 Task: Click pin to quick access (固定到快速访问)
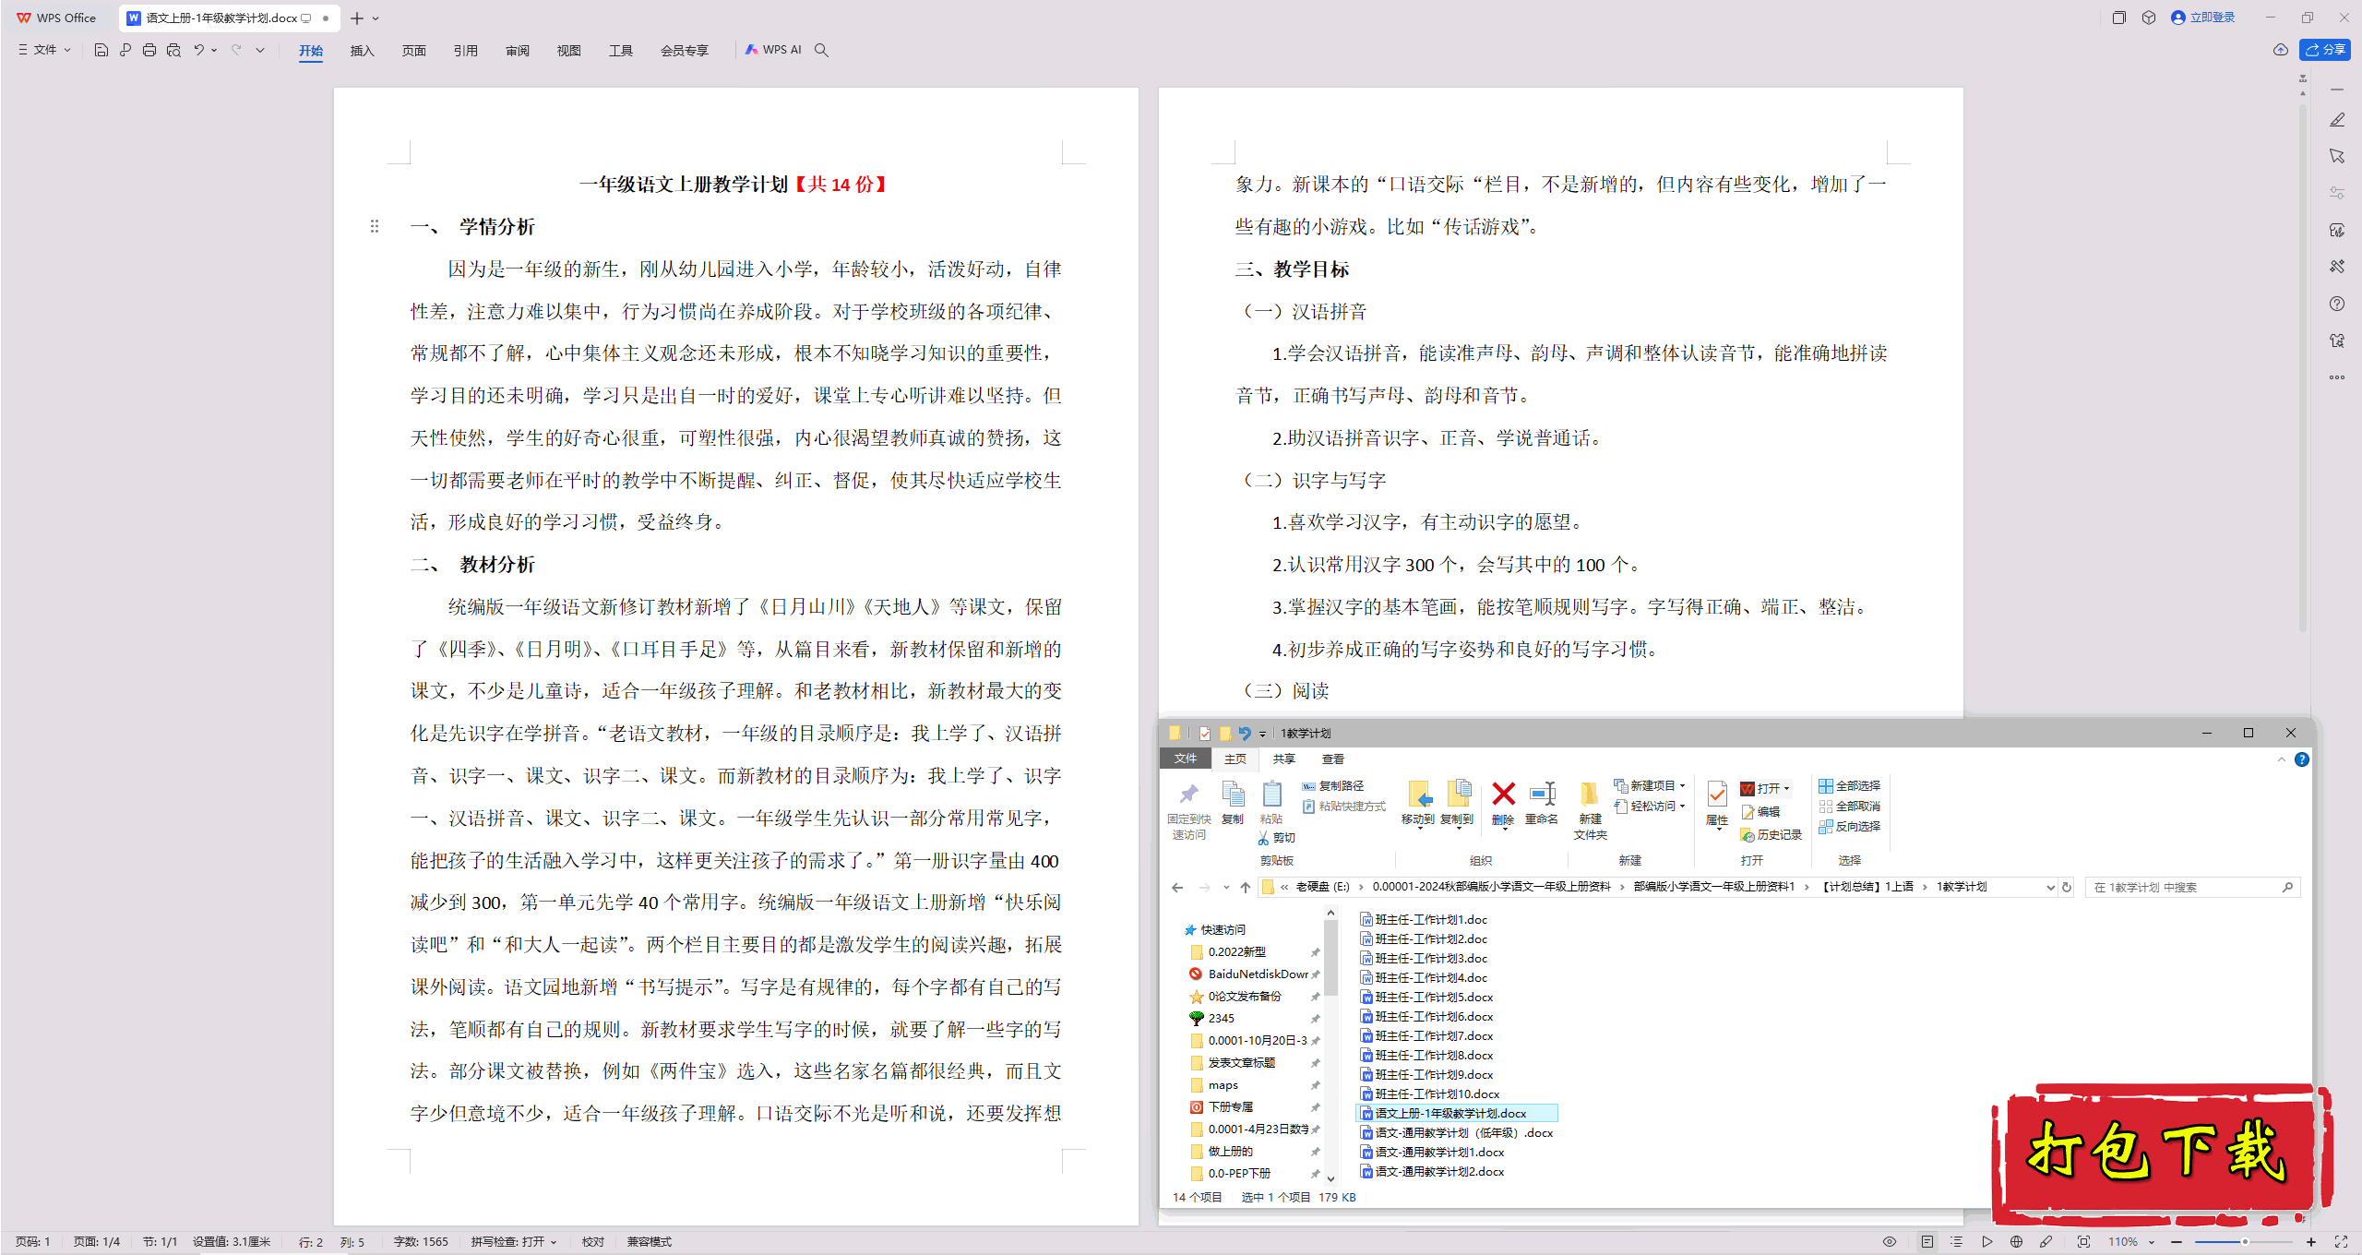tap(1189, 810)
